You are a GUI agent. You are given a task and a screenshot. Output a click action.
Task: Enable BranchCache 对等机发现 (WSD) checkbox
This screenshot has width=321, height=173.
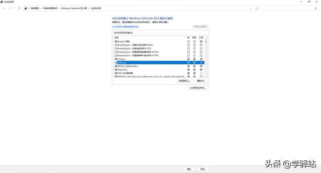[x=116, y=45]
